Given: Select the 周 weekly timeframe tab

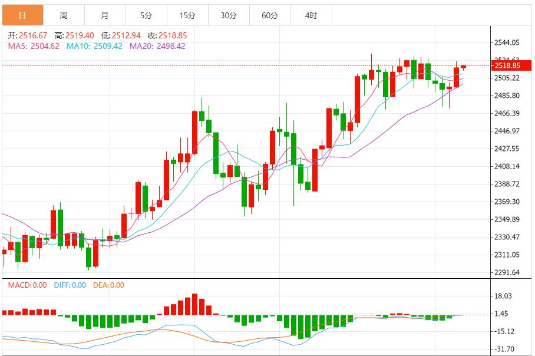Looking at the screenshot, I should tap(64, 15).
